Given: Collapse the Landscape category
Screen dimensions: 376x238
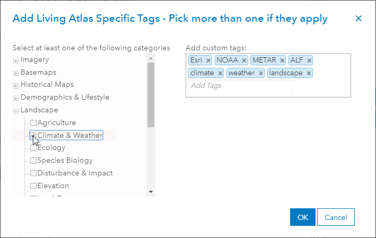Looking at the screenshot, I should 16,111.
